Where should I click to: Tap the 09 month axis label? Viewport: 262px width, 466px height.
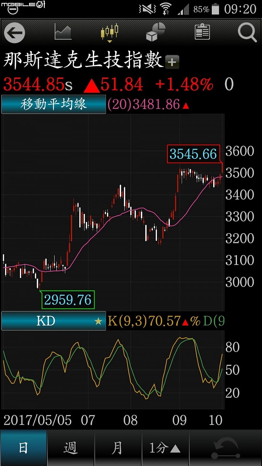tap(179, 420)
